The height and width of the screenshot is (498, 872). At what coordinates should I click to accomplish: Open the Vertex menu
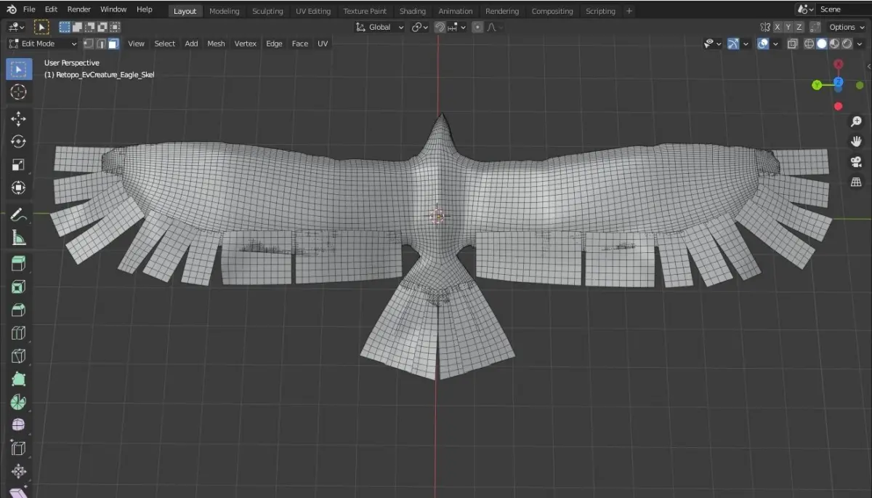(246, 44)
